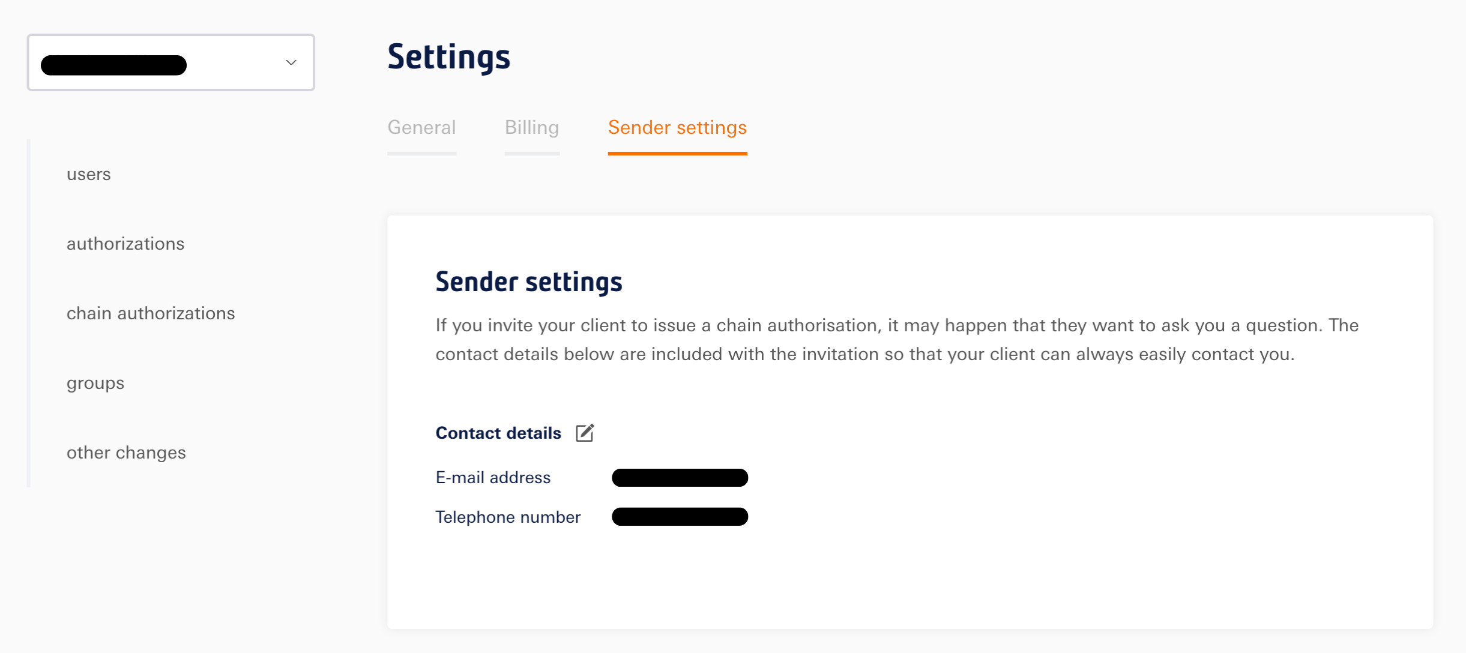Open authorizations in the sidebar
Viewport: 1466px width, 653px height.
[125, 244]
